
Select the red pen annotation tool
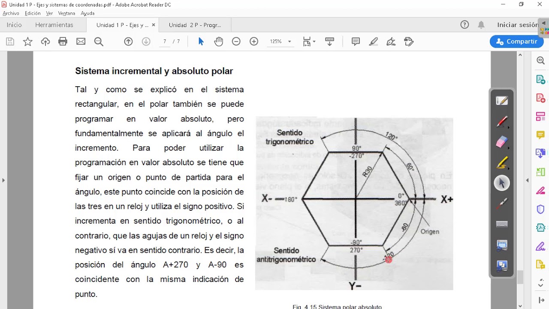[502, 122]
